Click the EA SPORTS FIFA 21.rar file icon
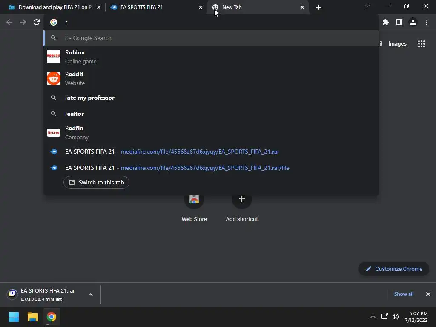Image resolution: width=436 pixels, height=327 pixels. pos(12,294)
